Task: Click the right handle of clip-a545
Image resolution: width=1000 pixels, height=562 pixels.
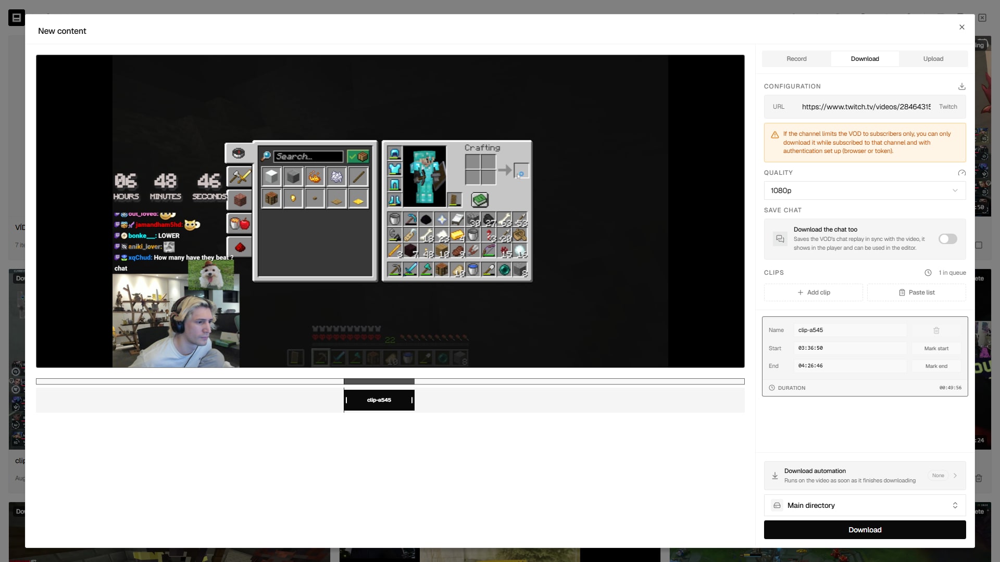Action: pyautogui.click(x=412, y=400)
